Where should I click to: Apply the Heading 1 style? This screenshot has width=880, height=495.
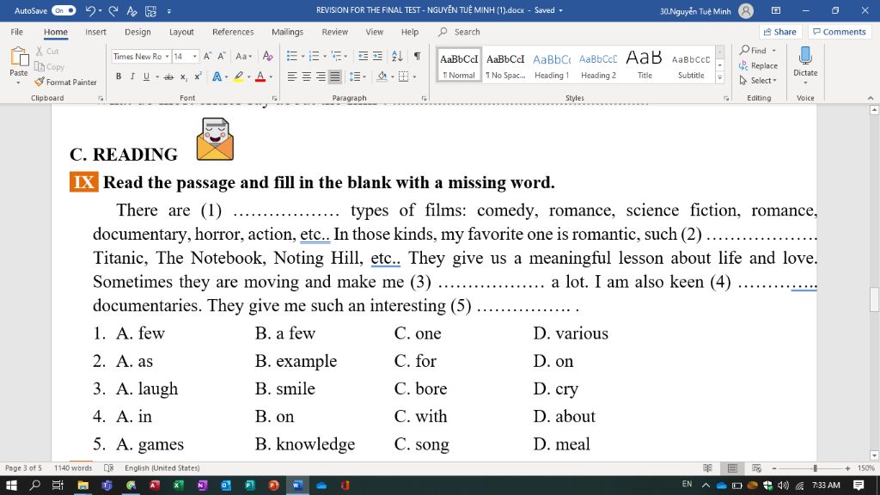click(551, 65)
